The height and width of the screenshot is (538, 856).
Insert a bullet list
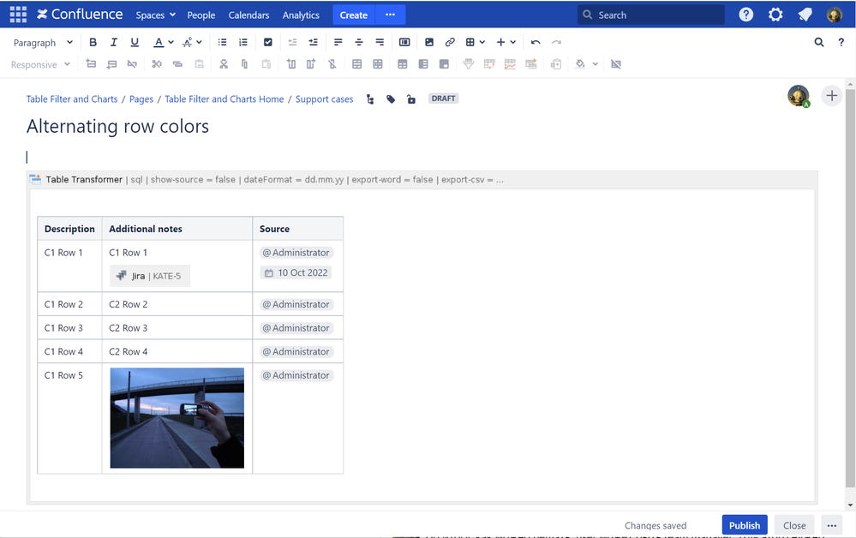pyautogui.click(x=222, y=42)
